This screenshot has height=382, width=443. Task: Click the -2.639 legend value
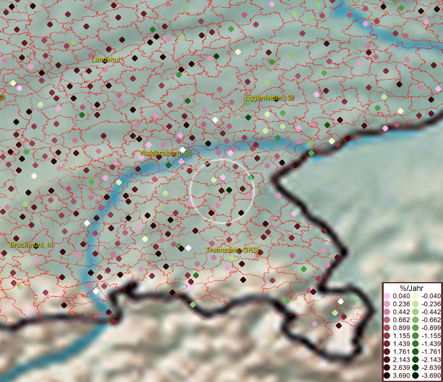click(x=431, y=367)
